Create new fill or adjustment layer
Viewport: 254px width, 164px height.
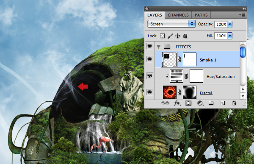(x=200, y=103)
